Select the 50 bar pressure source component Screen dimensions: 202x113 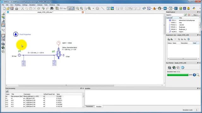pos(19,55)
